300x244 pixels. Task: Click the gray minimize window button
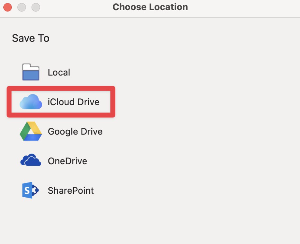click(x=22, y=7)
